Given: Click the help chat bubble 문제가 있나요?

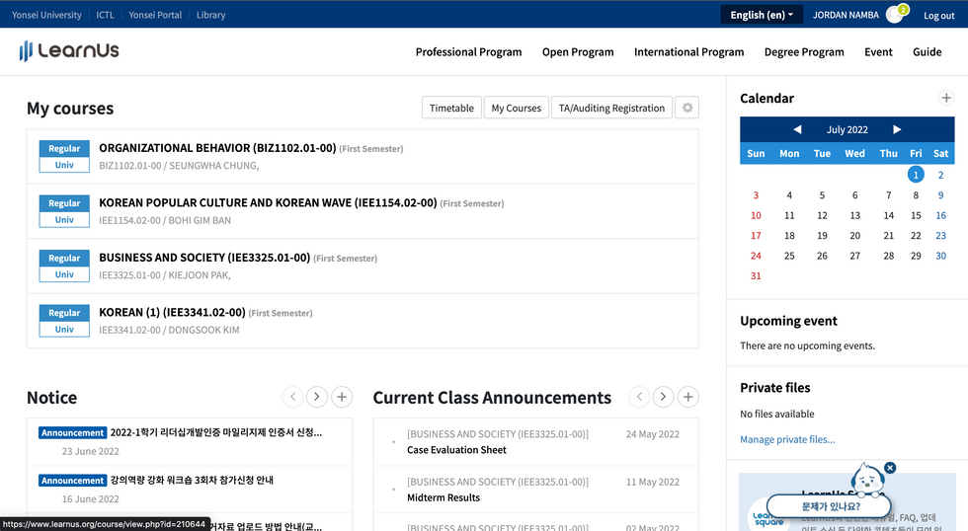Looking at the screenshot, I should tap(830, 506).
